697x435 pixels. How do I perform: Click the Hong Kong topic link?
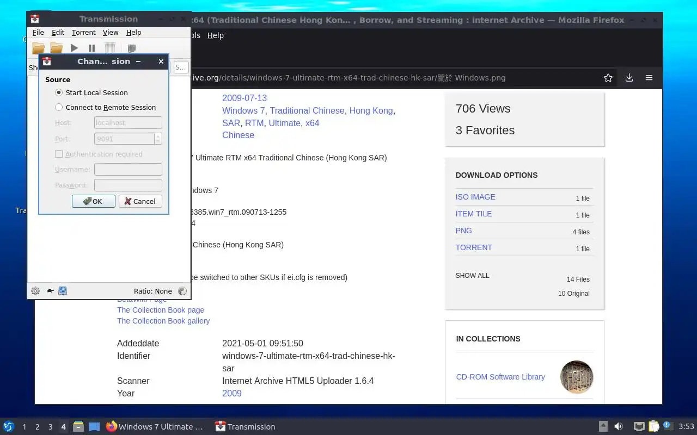point(371,110)
